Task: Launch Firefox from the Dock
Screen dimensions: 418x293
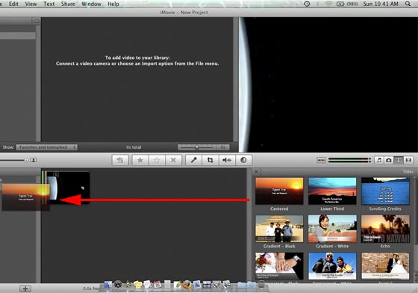Action: (187, 285)
